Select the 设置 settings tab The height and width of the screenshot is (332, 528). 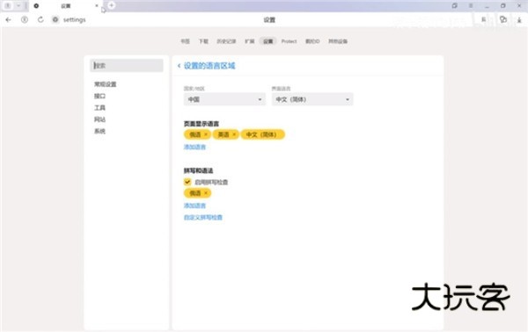pos(268,41)
